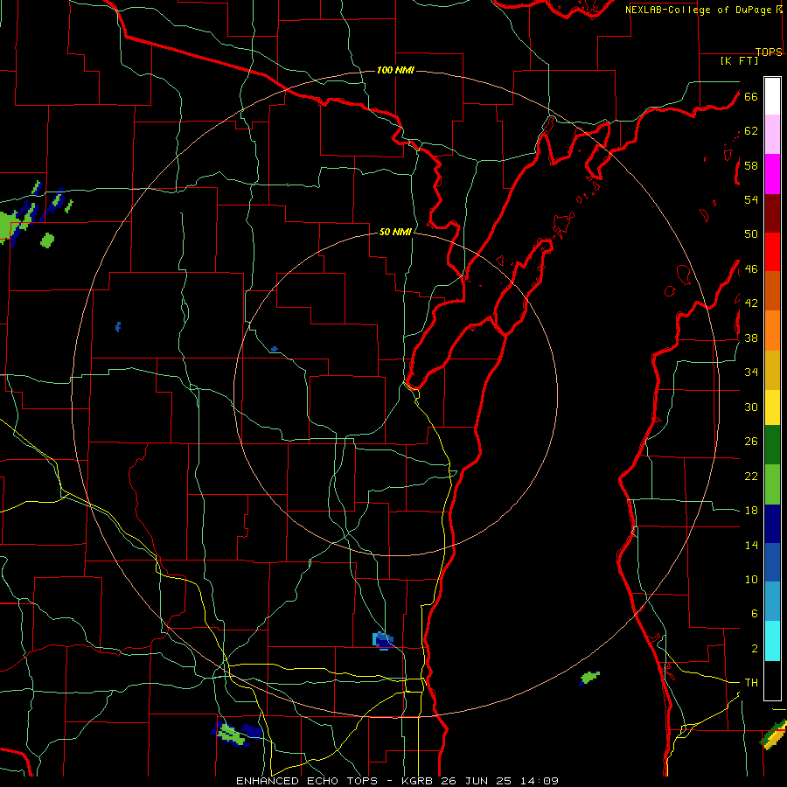Viewport: 787px width, 787px height.
Task: Click the yellow legend swatch
Action: point(772,407)
